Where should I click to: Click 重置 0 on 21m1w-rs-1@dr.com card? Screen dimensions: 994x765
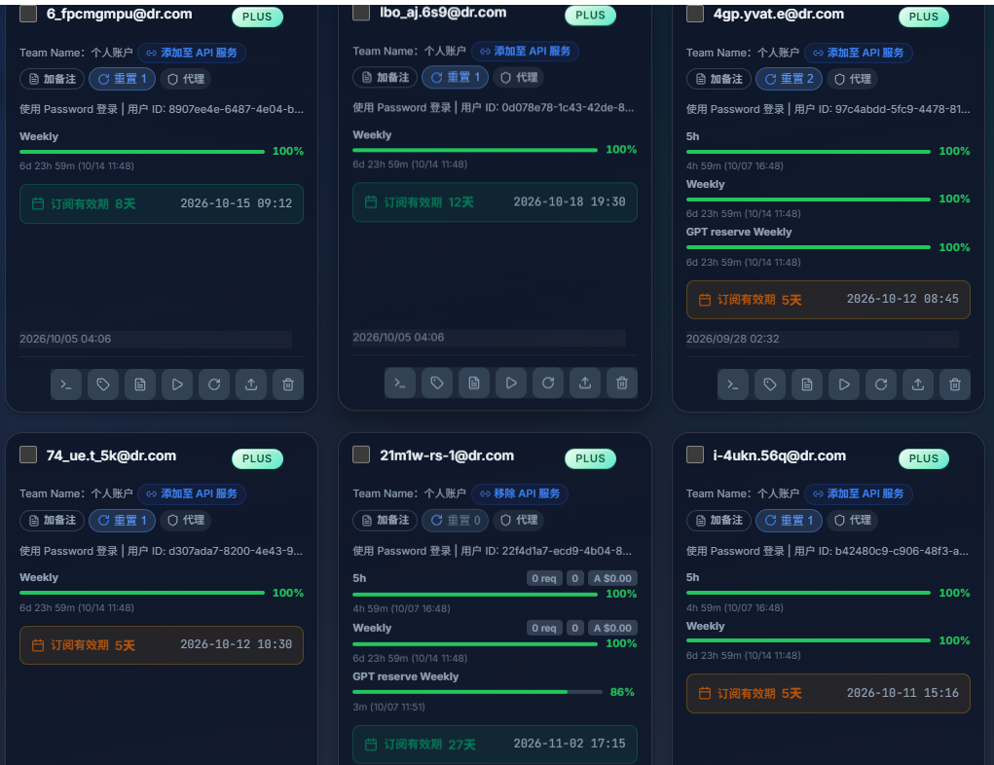point(456,521)
